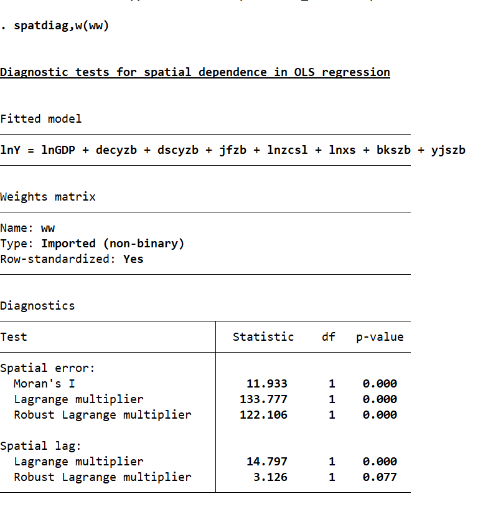Click the 133.777 Lagrange multiplier statistic
Screen dimensions: 478x509
pos(264,399)
